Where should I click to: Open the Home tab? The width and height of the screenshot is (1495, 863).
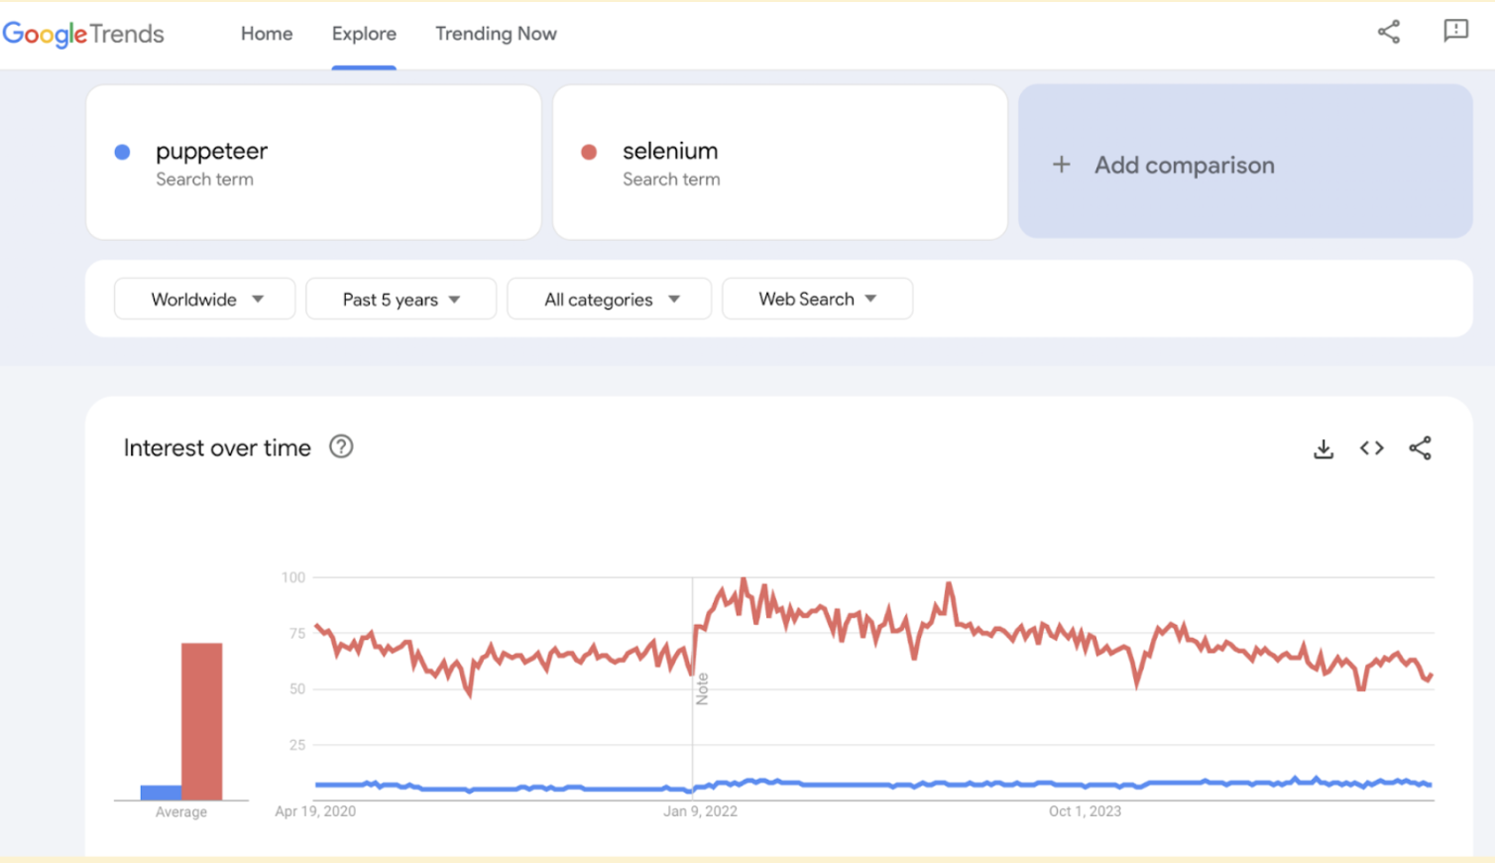[267, 34]
